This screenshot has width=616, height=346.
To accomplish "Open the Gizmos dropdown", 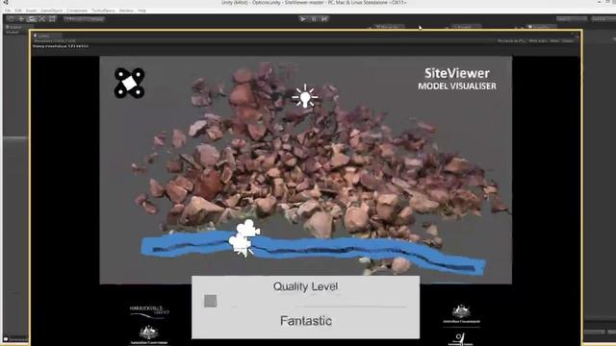I will click(568, 40).
